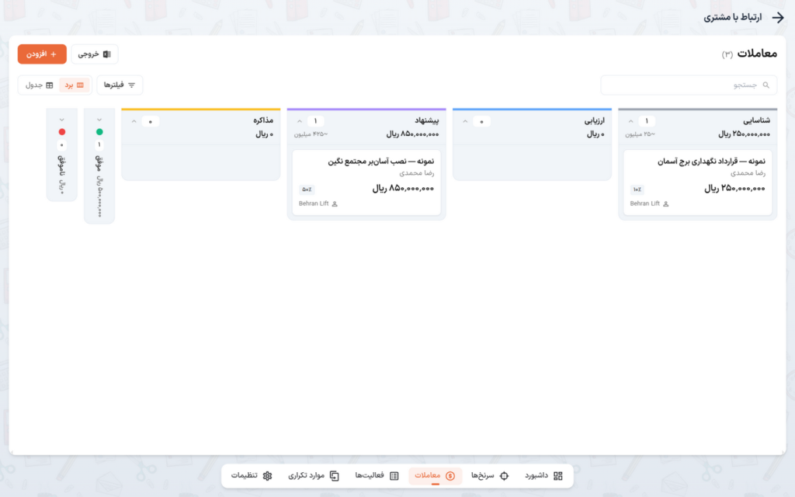Click the ناموفق column label
The image size is (795, 497).
point(62,167)
